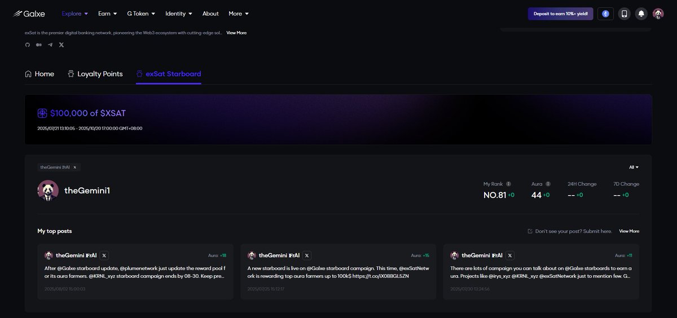The width and height of the screenshot is (677, 318).
Task: Open the All filter dropdown
Action: [634, 167]
